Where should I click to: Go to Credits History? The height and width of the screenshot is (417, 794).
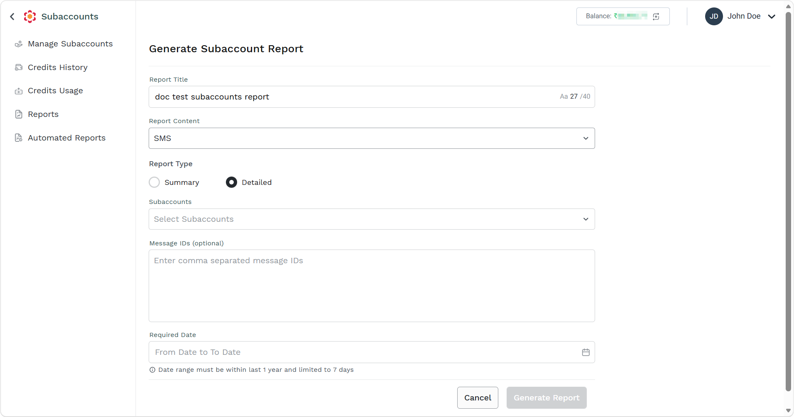(58, 67)
